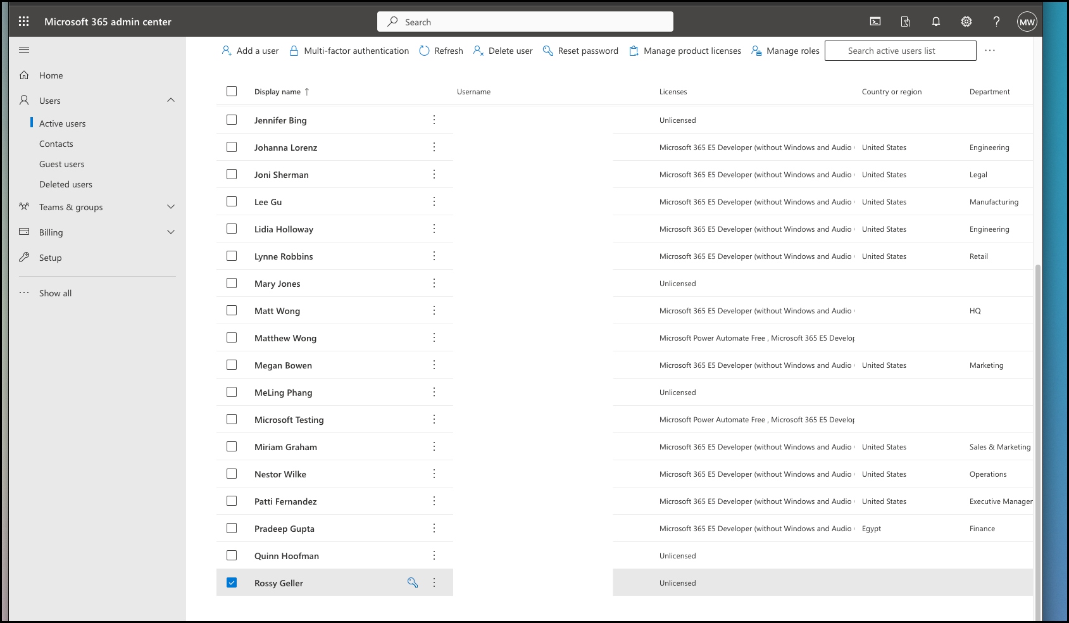
Task: Click the Search active users list field
Action: (900, 51)
